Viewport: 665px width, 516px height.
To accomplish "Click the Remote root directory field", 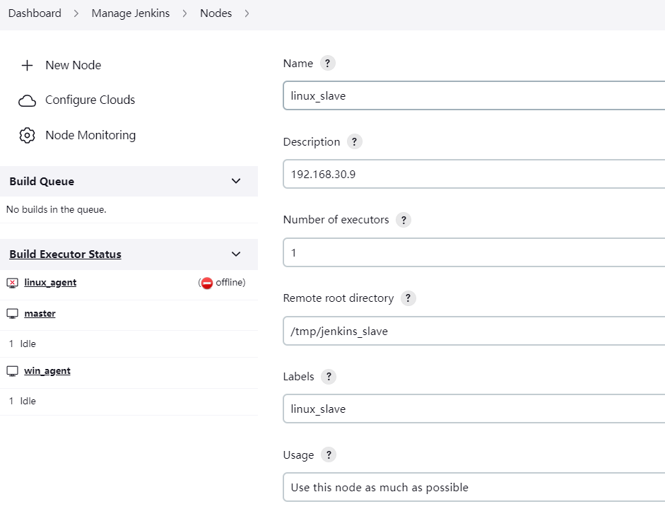I will (474, 331).
